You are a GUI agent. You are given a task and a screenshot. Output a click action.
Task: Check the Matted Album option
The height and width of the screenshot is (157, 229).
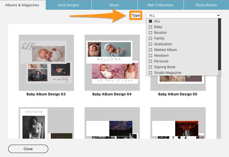click(150, 50)
